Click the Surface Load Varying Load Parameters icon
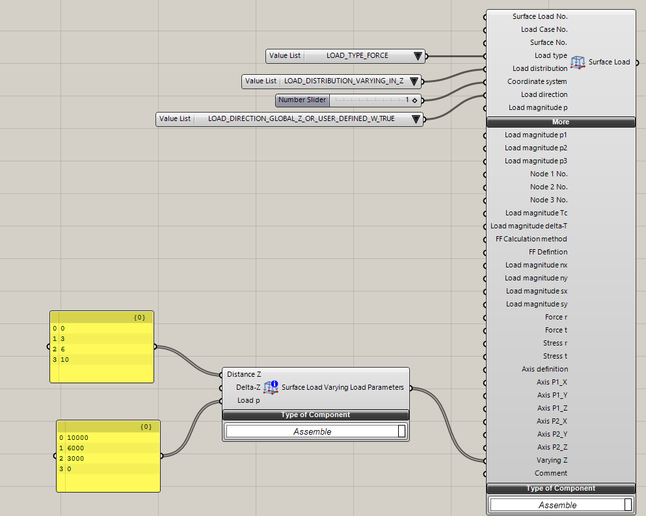The image size is (646, 516). click(271, 387)
